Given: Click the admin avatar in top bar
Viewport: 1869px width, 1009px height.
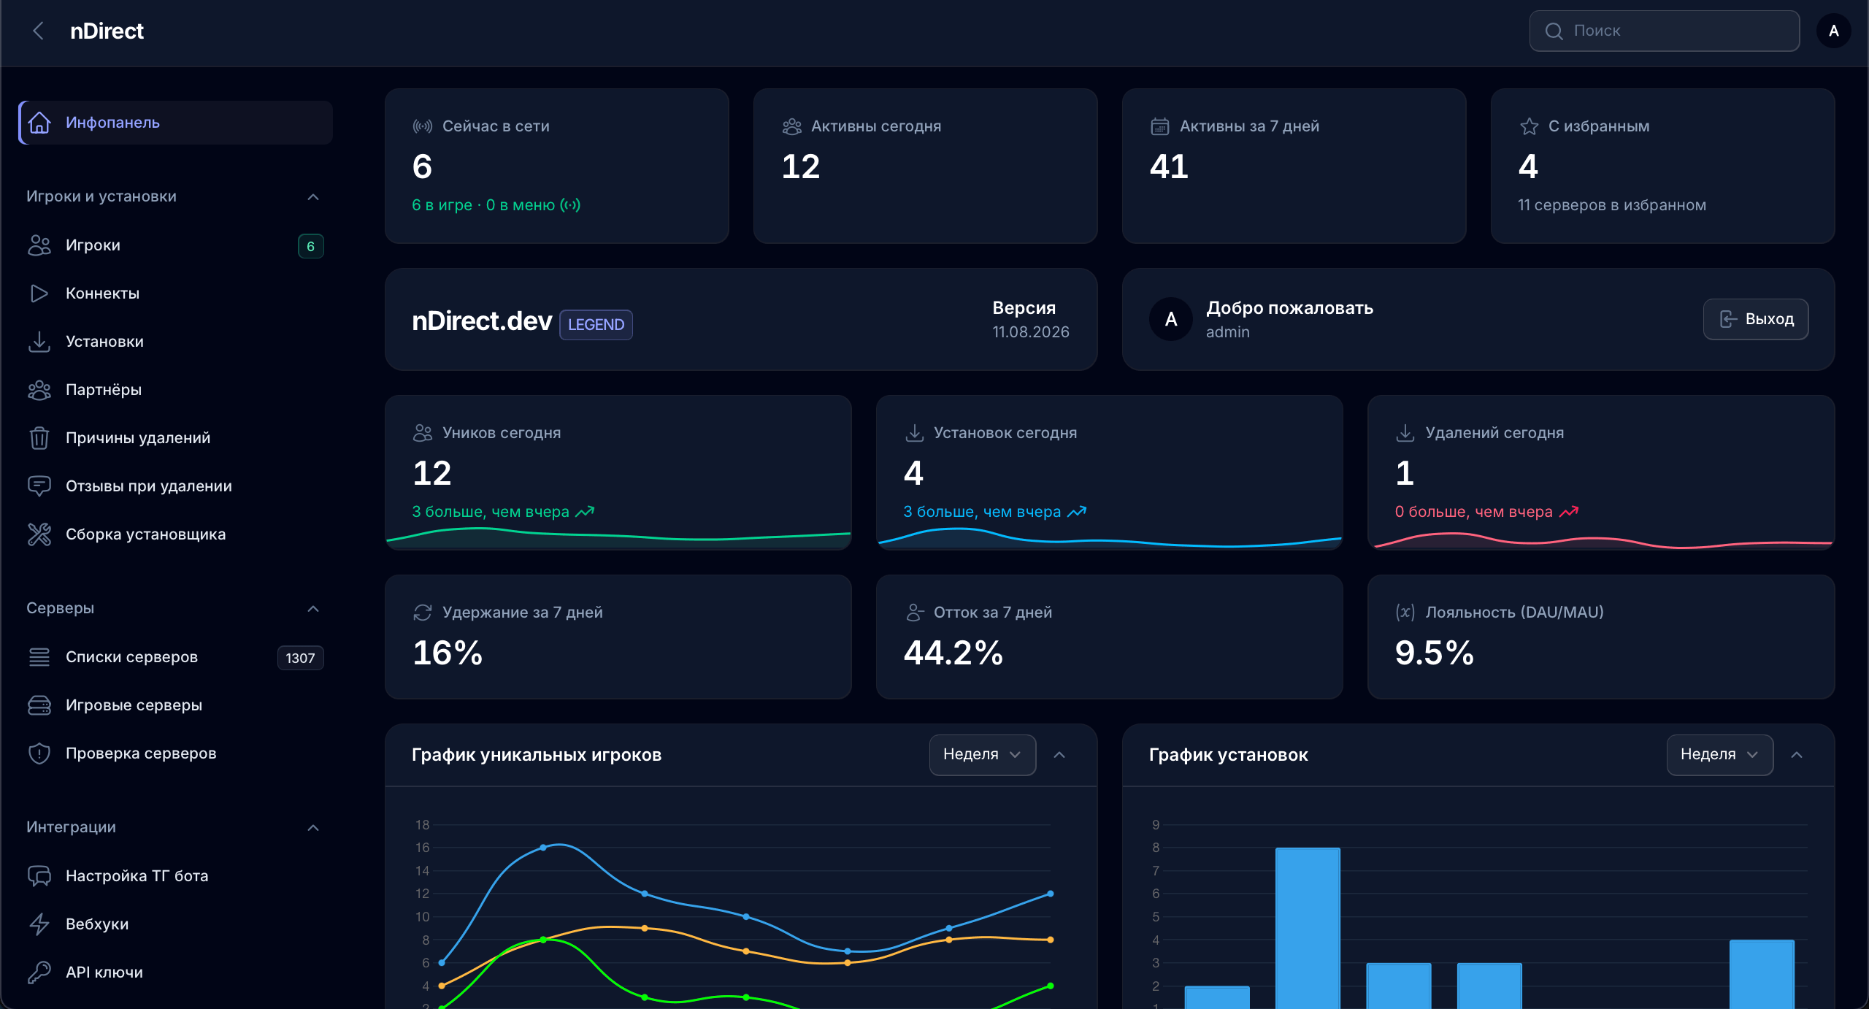Looking at the screenshot, I should [1833, 31].
